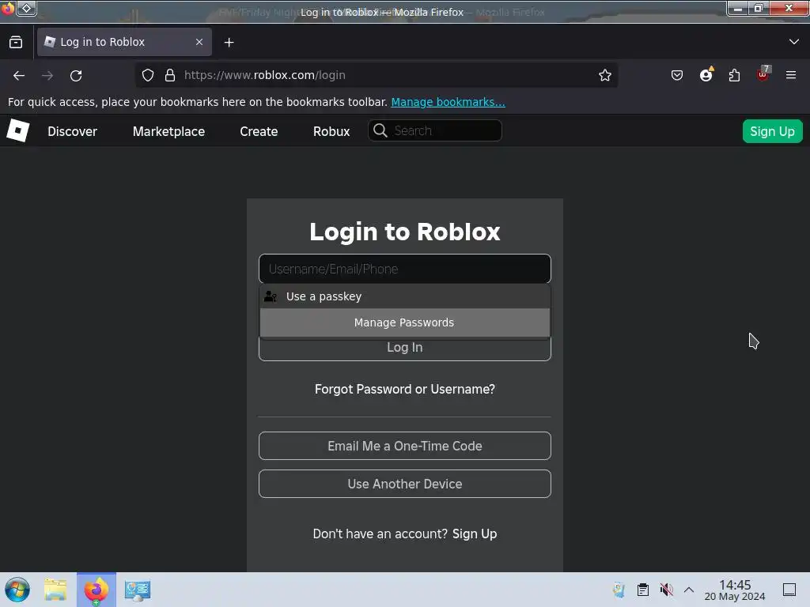Select the Use a passkey option
The width and height of the screenshot is (810, 607).
(405, 296)
